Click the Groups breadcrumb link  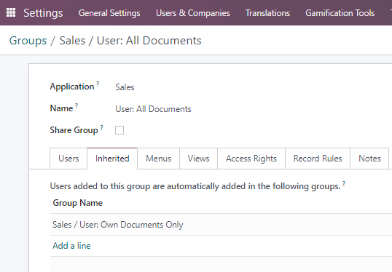click(x=28, y=41)
